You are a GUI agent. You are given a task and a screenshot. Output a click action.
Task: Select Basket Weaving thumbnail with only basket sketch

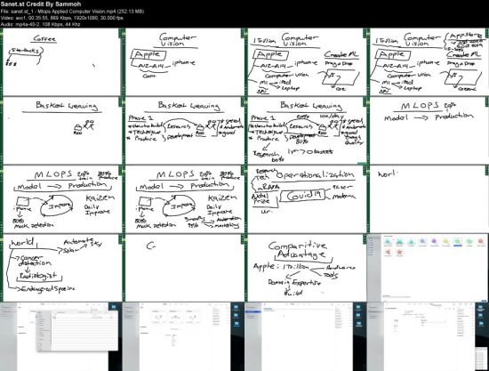61,131
